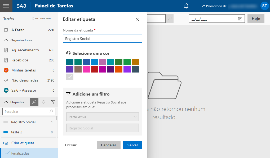
Task: Open the ST user avatar menu
Action: point(264,6)
